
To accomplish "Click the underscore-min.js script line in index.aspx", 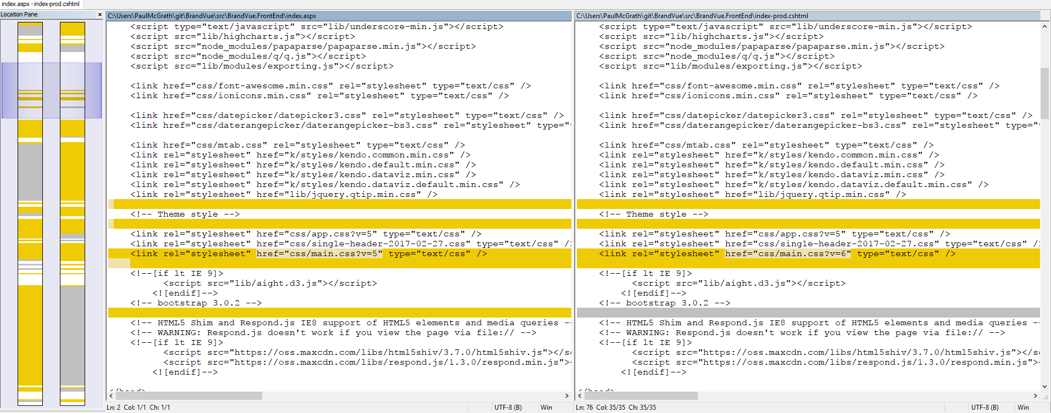I will pos(317,26).
